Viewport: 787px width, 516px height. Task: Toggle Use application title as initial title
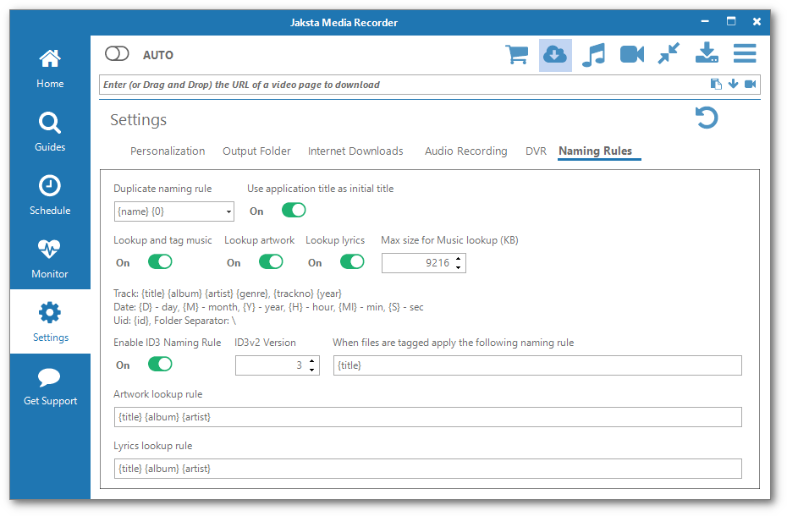[294, 210]
